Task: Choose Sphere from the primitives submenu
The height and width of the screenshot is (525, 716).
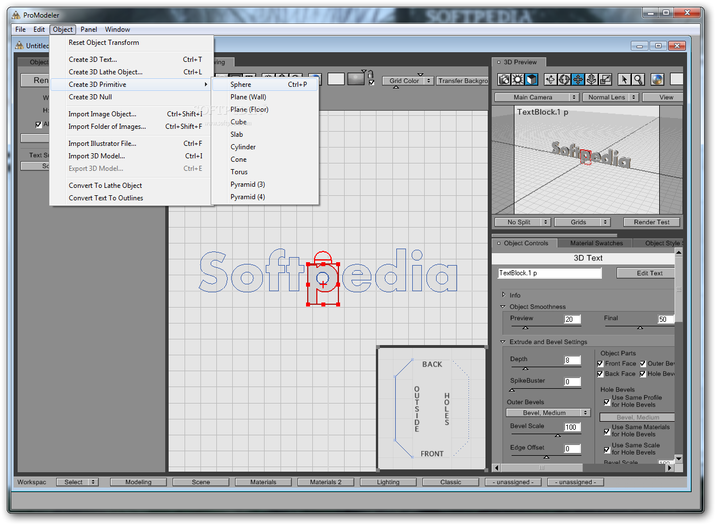Action: pos(265,85)
